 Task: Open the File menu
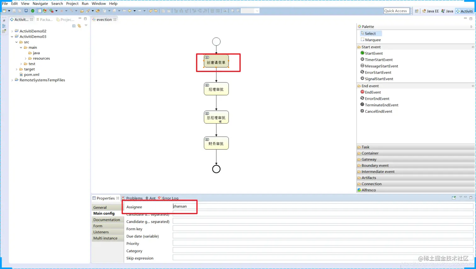pyautogui.click(x=5, y=3)
